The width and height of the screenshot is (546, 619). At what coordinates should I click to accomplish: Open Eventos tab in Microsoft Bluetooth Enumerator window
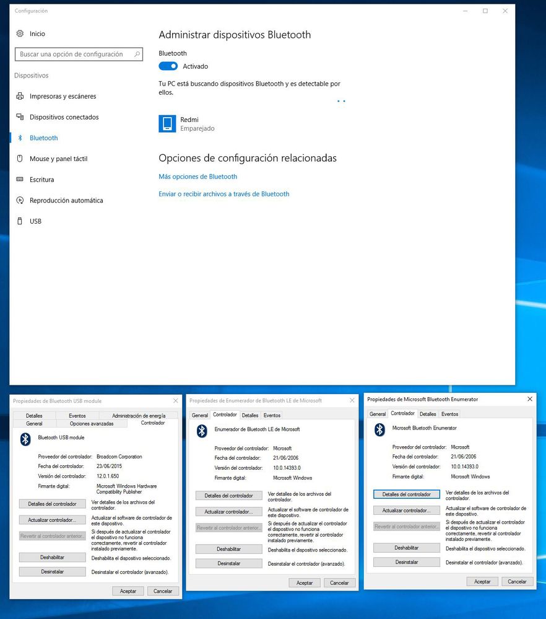[x=450, y=414]
